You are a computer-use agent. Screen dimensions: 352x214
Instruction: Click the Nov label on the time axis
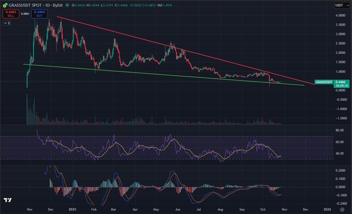[x=30, y=209]
